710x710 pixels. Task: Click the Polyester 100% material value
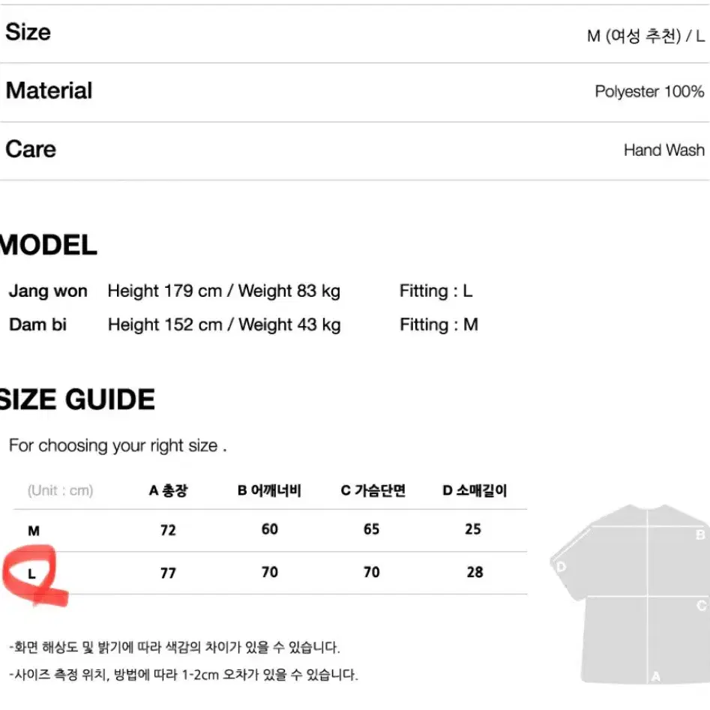click(649, 91)
